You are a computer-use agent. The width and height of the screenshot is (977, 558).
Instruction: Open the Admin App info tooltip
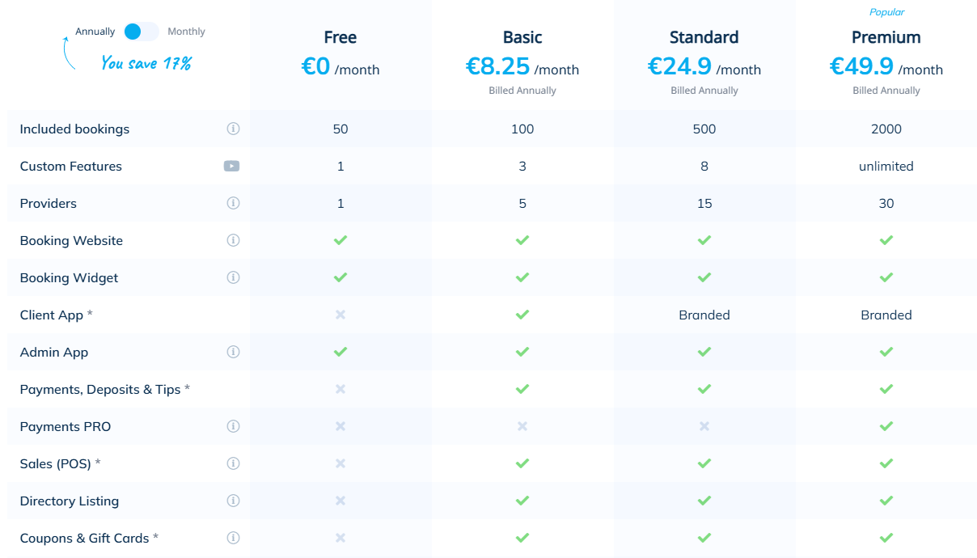tap(233, 352)
